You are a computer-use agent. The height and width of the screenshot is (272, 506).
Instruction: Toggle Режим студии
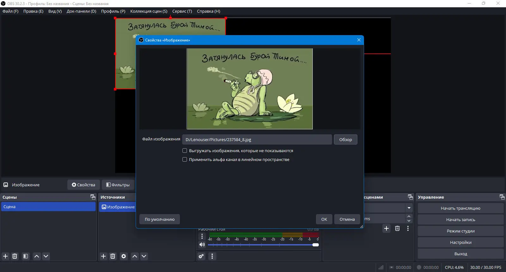(x=460, y=231)
